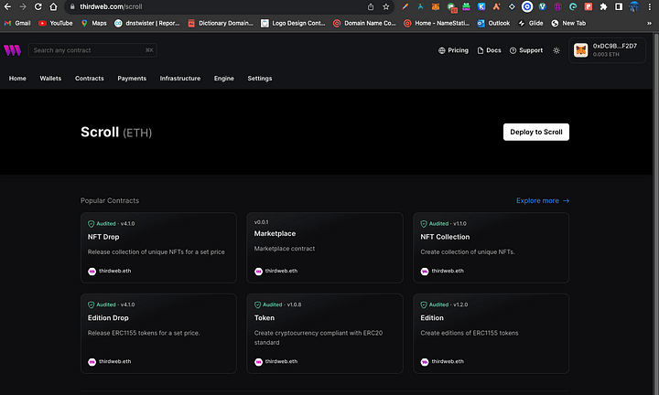The image size is (659, 395).
Task: Open the browser Extensions puzzle icon
Action: click(603, 6)
